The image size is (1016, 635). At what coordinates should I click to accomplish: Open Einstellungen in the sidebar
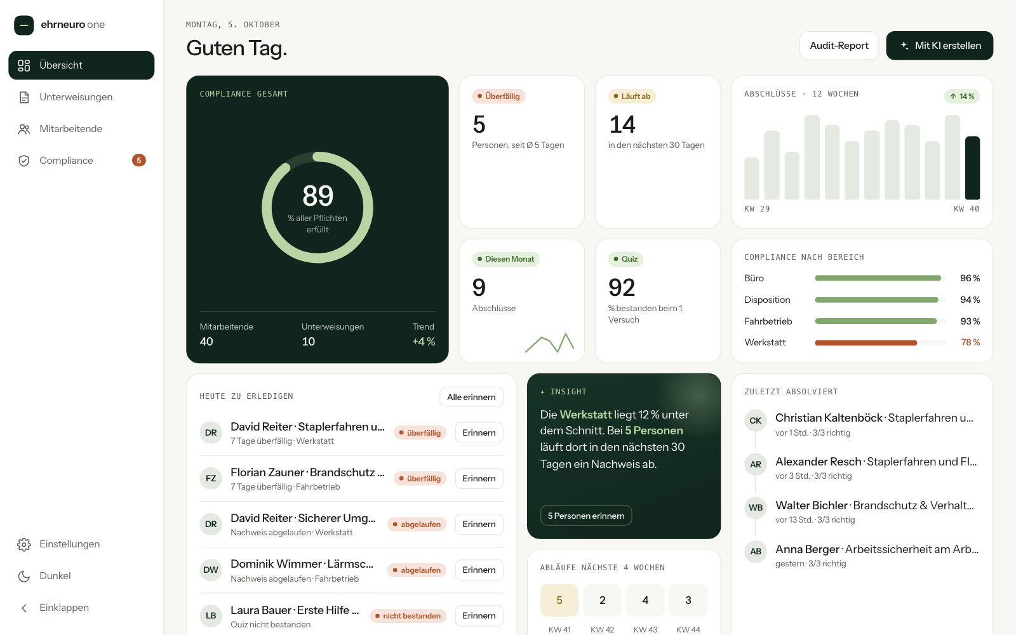[x=81, y=544]
